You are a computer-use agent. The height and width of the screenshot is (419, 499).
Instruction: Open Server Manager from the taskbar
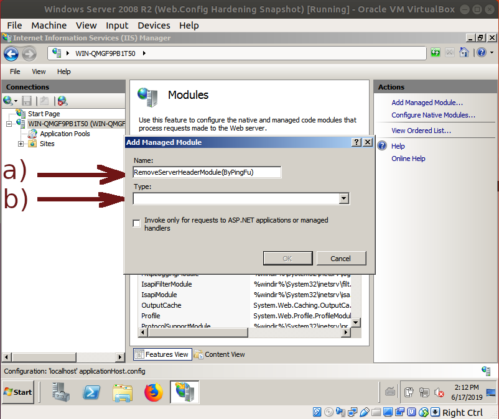pos(60,392)
